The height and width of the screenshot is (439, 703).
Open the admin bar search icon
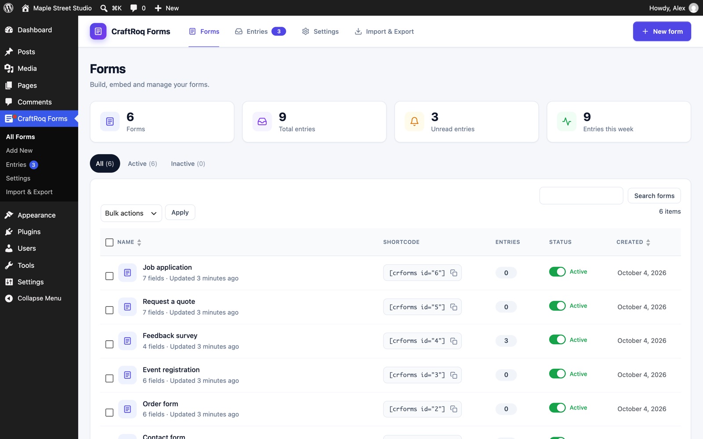click(x=104, y=8)
